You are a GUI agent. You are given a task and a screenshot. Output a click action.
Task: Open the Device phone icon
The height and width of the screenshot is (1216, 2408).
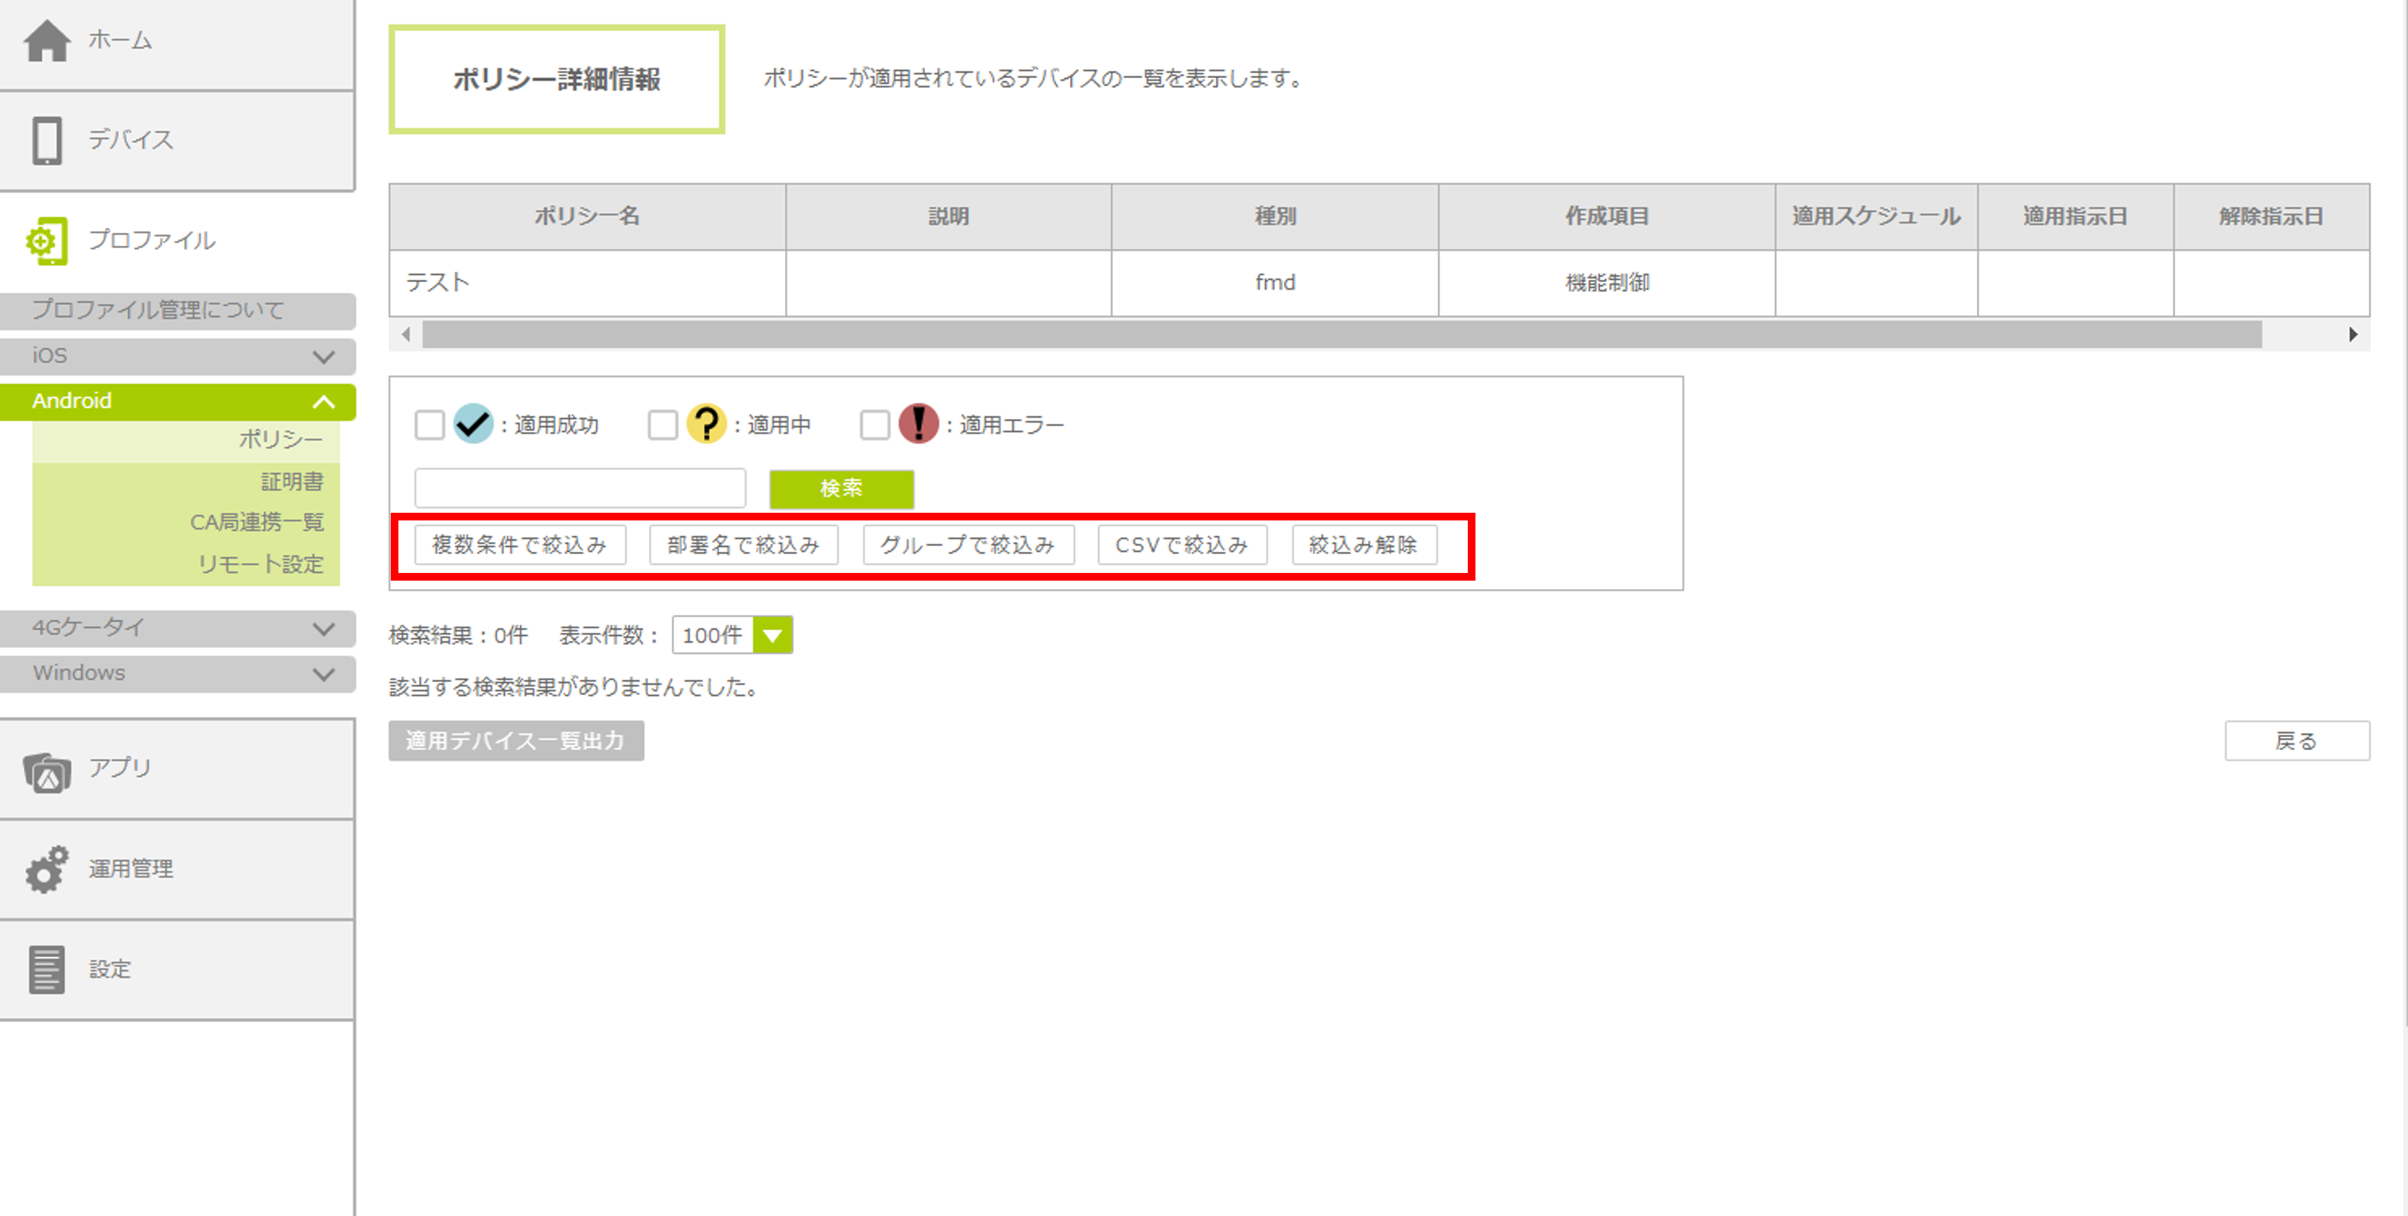click(x=47, y=140)
